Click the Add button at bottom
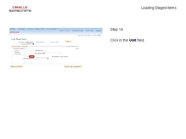The width and height of the screenshot is (186, 139). (67, 67)
